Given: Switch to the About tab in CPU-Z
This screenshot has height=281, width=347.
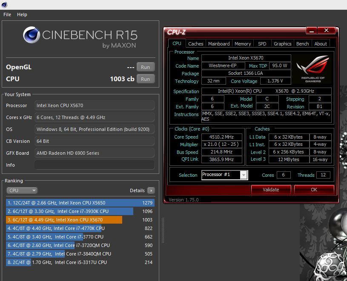Looking at the screenshot, I should pos(321,44).
